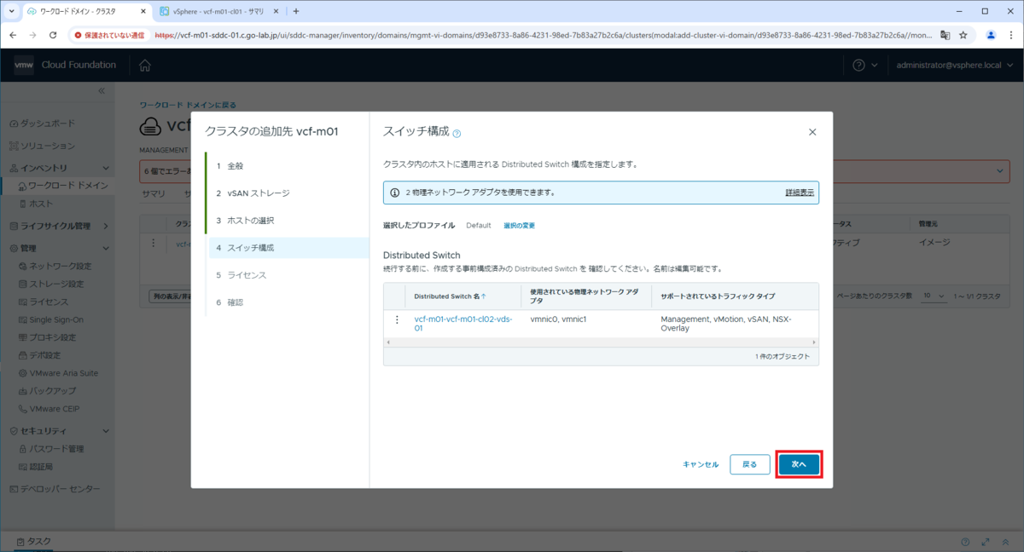Select ホスト in the sidebar
1024x552 pixels.
(x=36, y=204)
